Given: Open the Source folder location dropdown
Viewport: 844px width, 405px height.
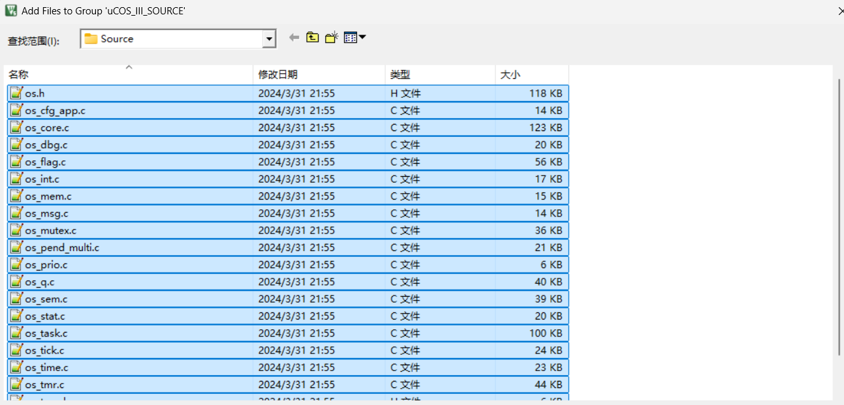Looking at the screenshot, I should coord(269,39).
